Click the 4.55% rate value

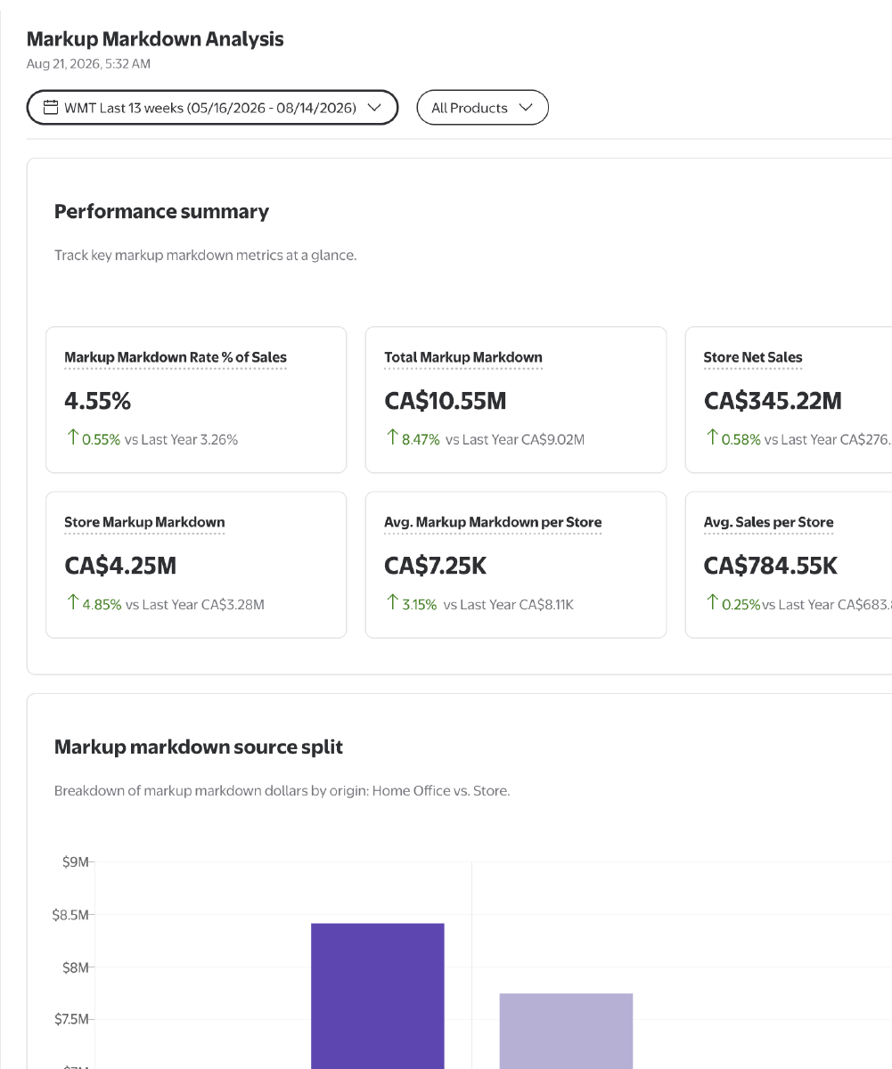[98, 401]
